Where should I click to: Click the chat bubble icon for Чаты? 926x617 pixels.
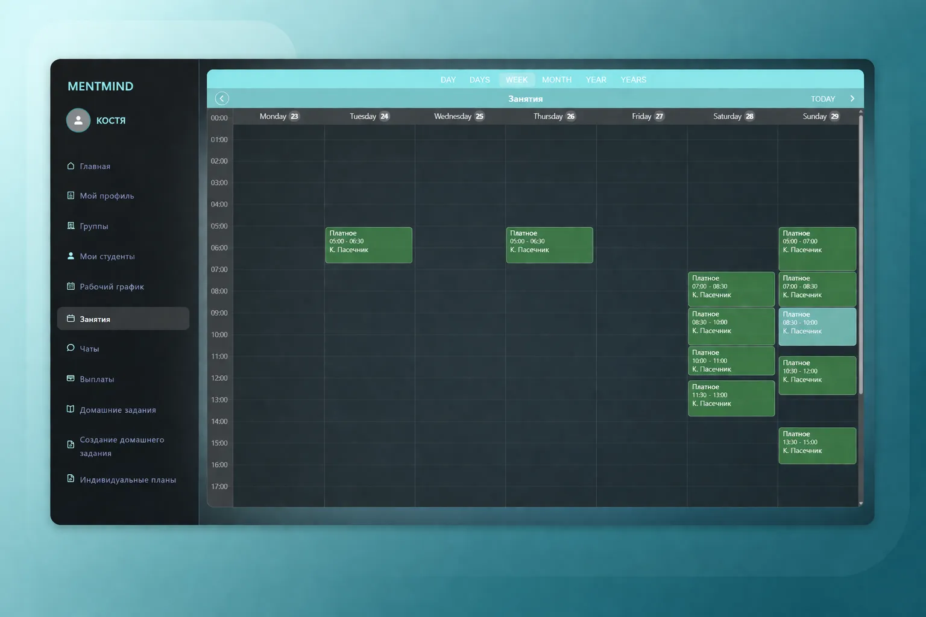click(71, 348)
